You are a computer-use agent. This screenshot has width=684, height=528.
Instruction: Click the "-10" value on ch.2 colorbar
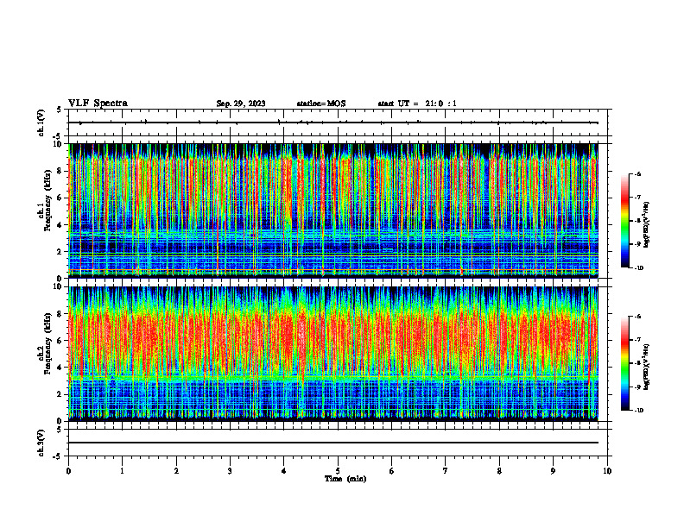coord(638,411)
